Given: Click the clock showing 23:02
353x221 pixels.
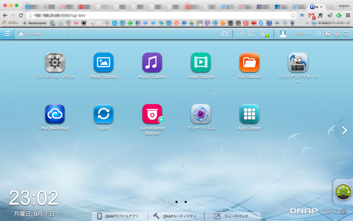Looking at the screenshot, I should (34, 198).
